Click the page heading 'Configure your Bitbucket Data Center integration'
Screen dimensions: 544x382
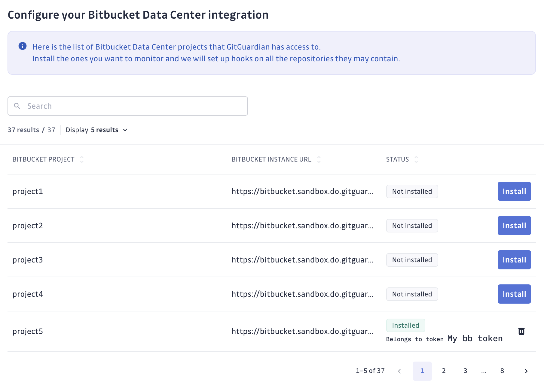[138, 15]
